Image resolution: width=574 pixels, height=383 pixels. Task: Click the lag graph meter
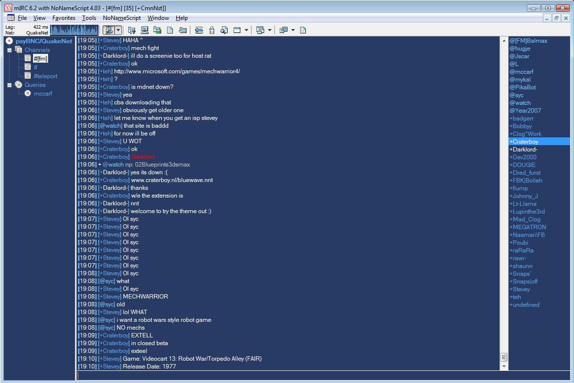(74, 30)
